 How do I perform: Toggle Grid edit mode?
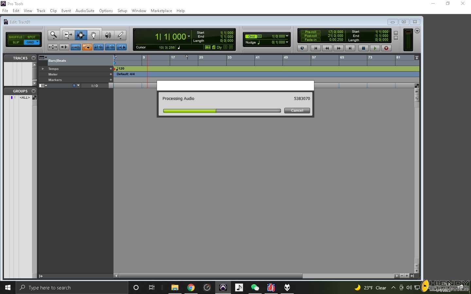[32, 42]
